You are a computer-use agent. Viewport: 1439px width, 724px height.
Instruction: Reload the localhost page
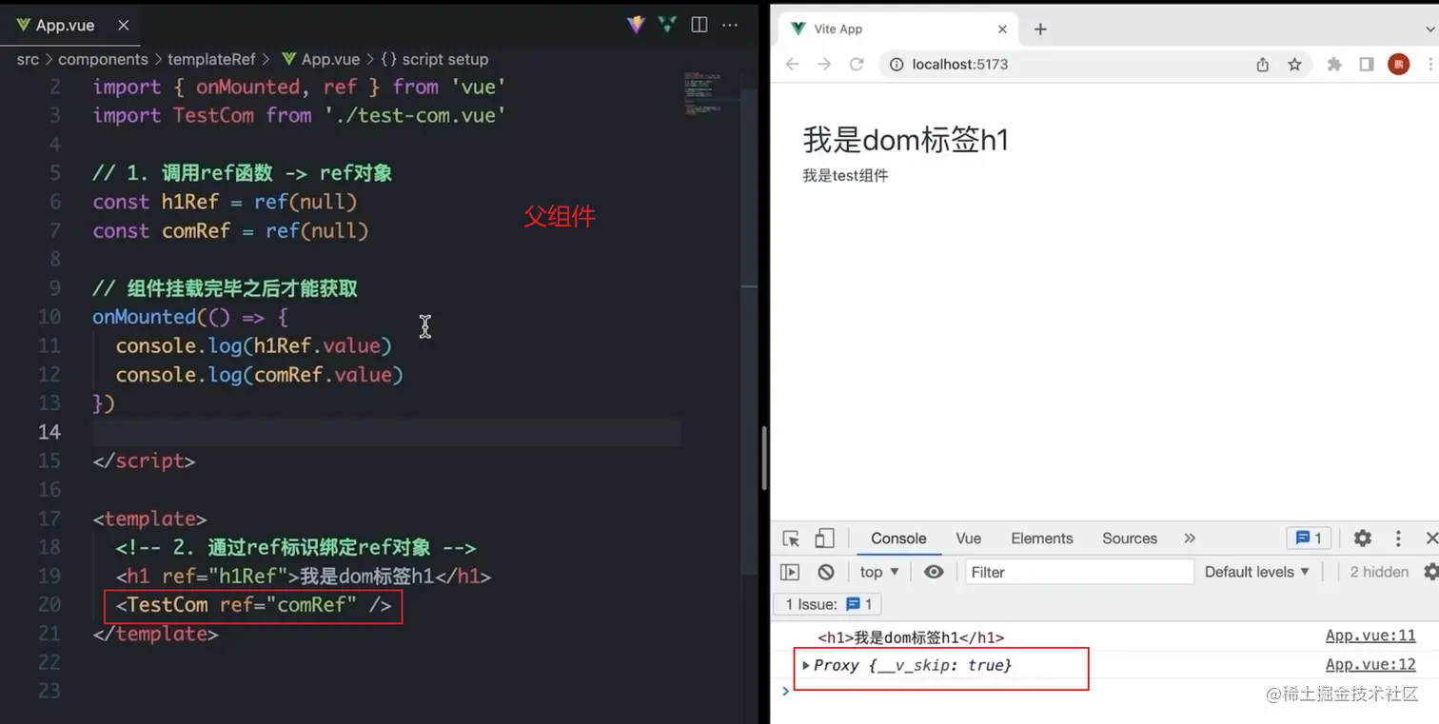click(857, 64)
